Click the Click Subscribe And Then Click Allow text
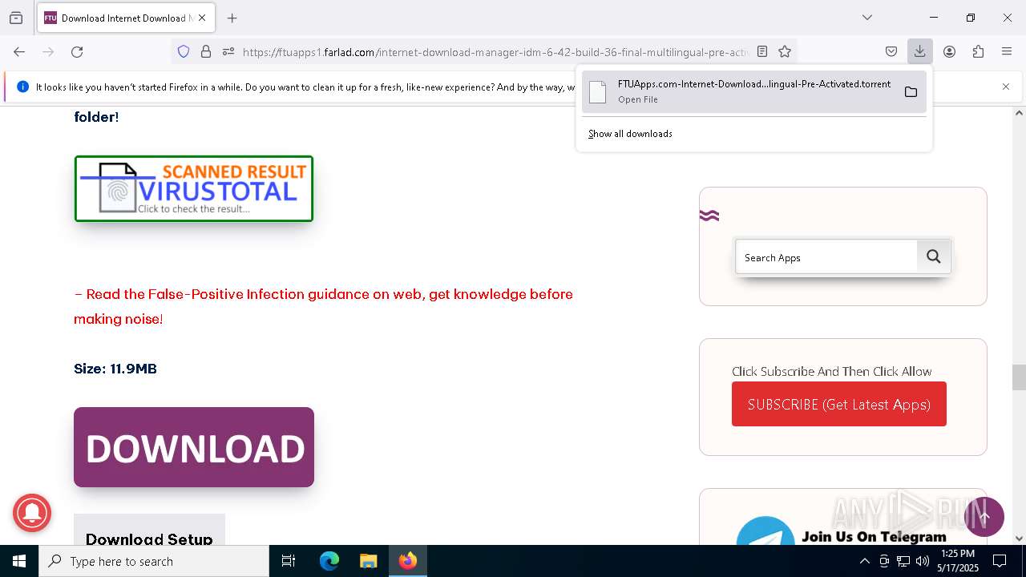 pos(831,371)
